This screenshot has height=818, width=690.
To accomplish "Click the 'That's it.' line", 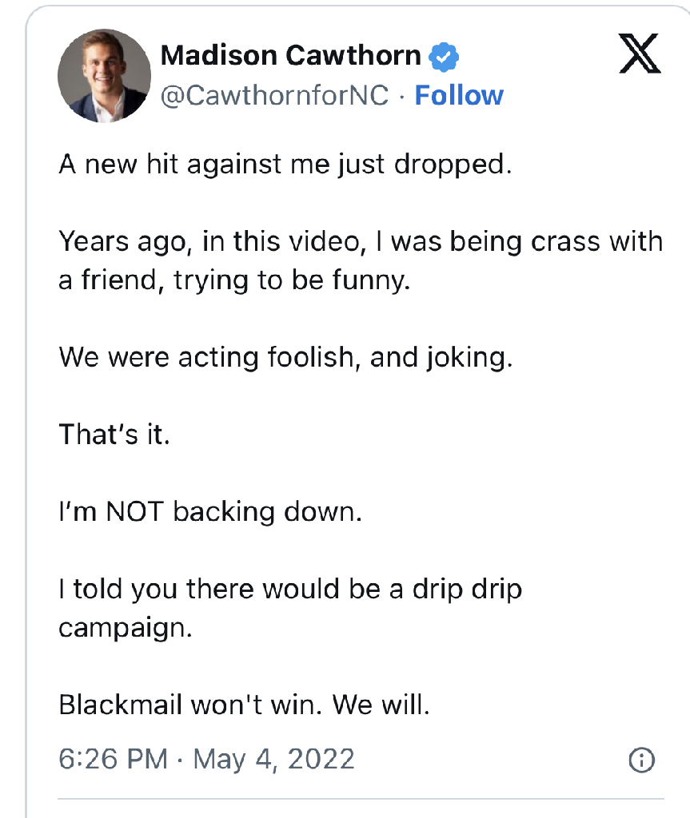I will click(x=114, y=434).
